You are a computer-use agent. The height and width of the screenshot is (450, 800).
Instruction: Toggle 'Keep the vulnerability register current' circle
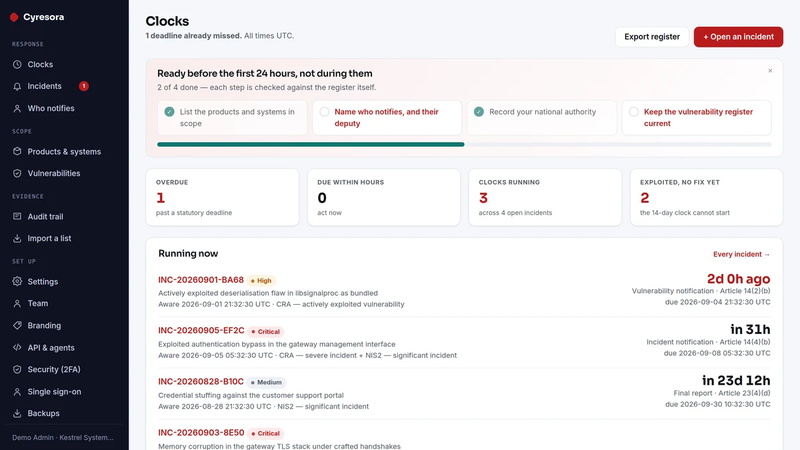633,112
